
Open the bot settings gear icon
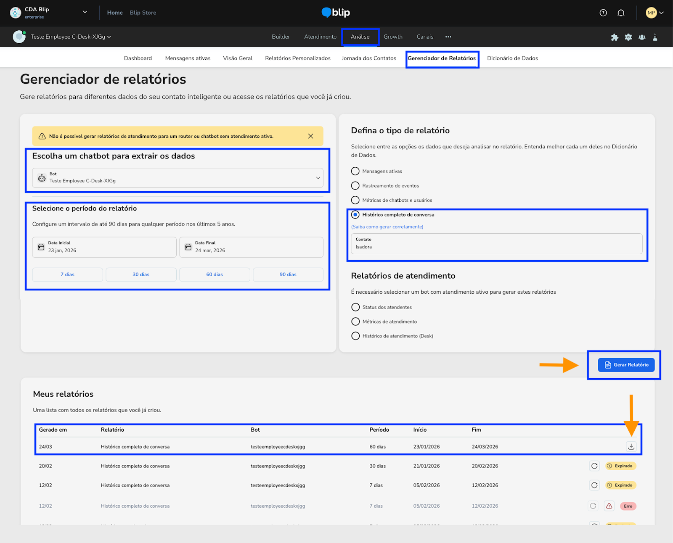tap(628, 37)
